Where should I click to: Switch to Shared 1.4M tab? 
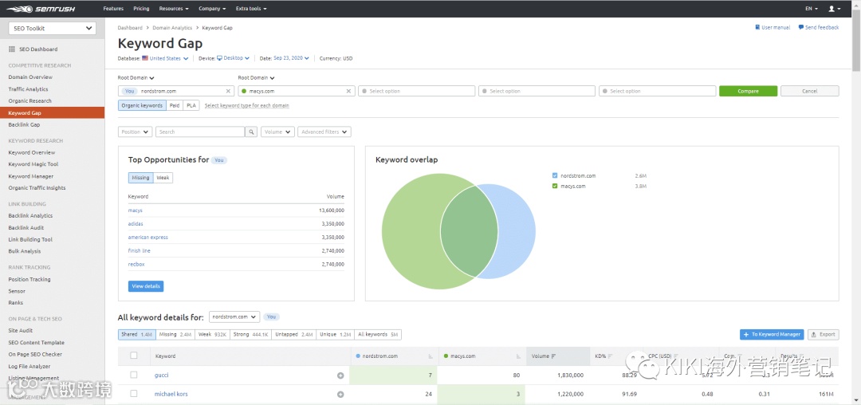click(137, 334)
